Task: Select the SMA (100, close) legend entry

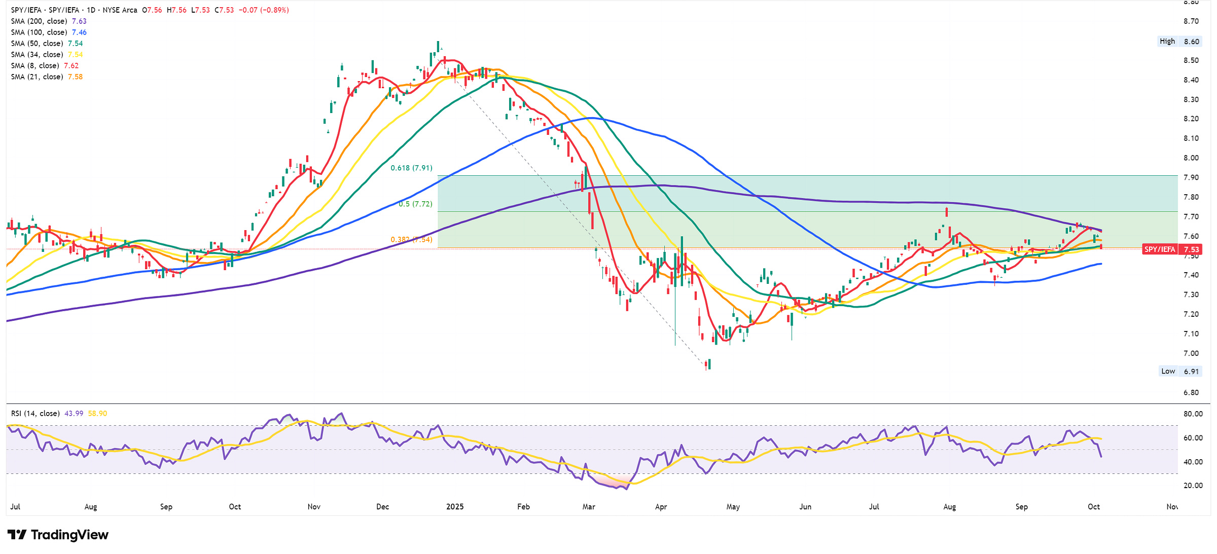Action: 39,32
